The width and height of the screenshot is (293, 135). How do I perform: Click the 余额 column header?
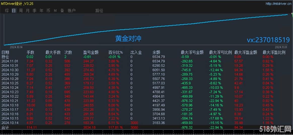(x=156, y=52)
